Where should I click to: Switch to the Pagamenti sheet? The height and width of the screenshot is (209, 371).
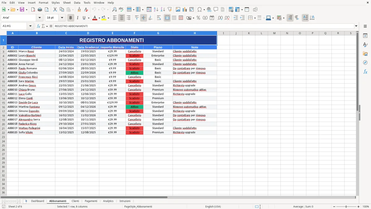click(91, 201)
